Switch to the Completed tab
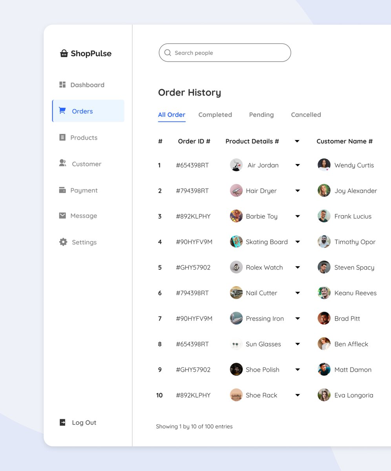The width and height of the screenshot is (391, 471). point(215,115)
